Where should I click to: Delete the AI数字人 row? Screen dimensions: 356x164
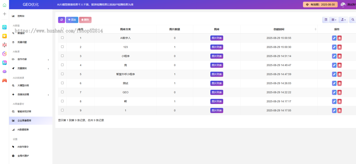coord(339,38)
